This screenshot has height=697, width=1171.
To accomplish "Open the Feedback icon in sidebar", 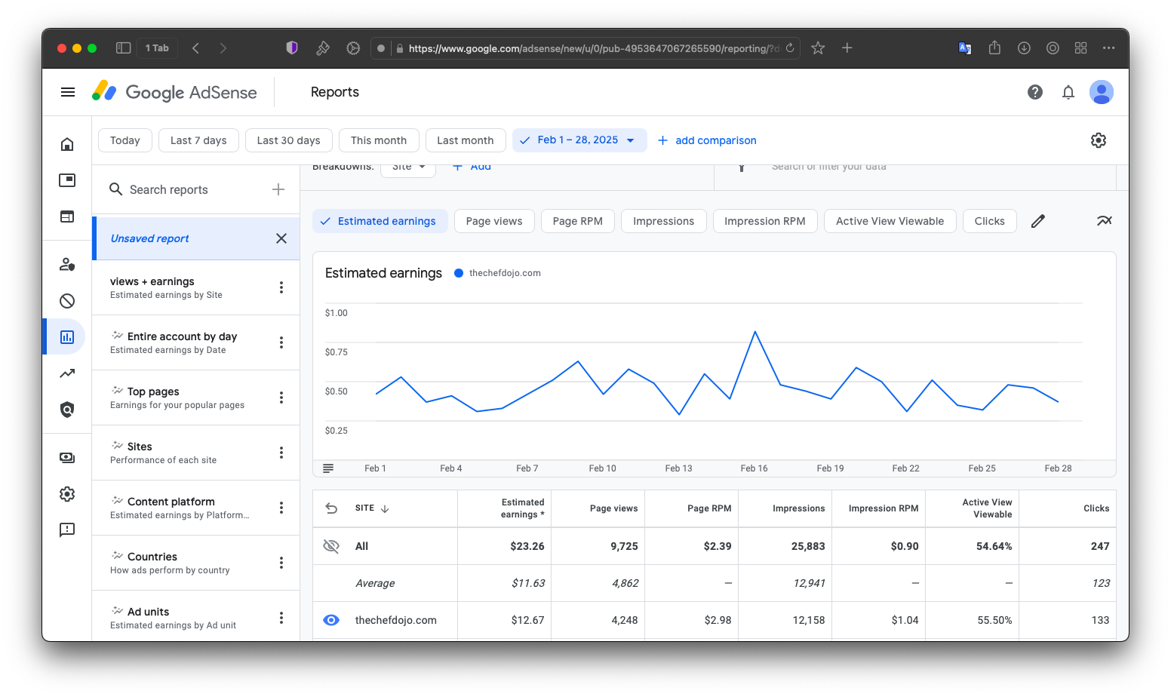I will pos(67,530).
